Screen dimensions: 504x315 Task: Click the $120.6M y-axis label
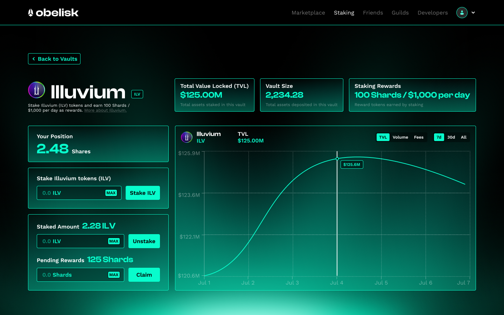(x=189, y=276)
